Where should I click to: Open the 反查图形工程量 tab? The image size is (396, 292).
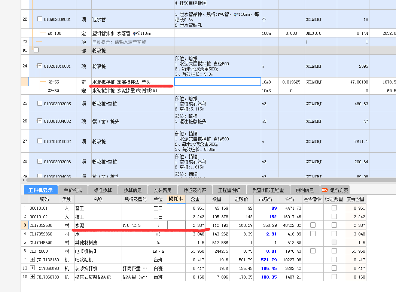click(x=268, y=190)
